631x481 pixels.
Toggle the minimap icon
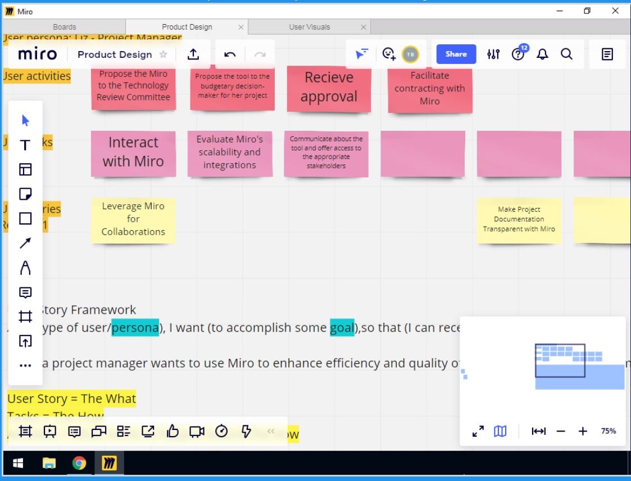click(x=500, y=431)
